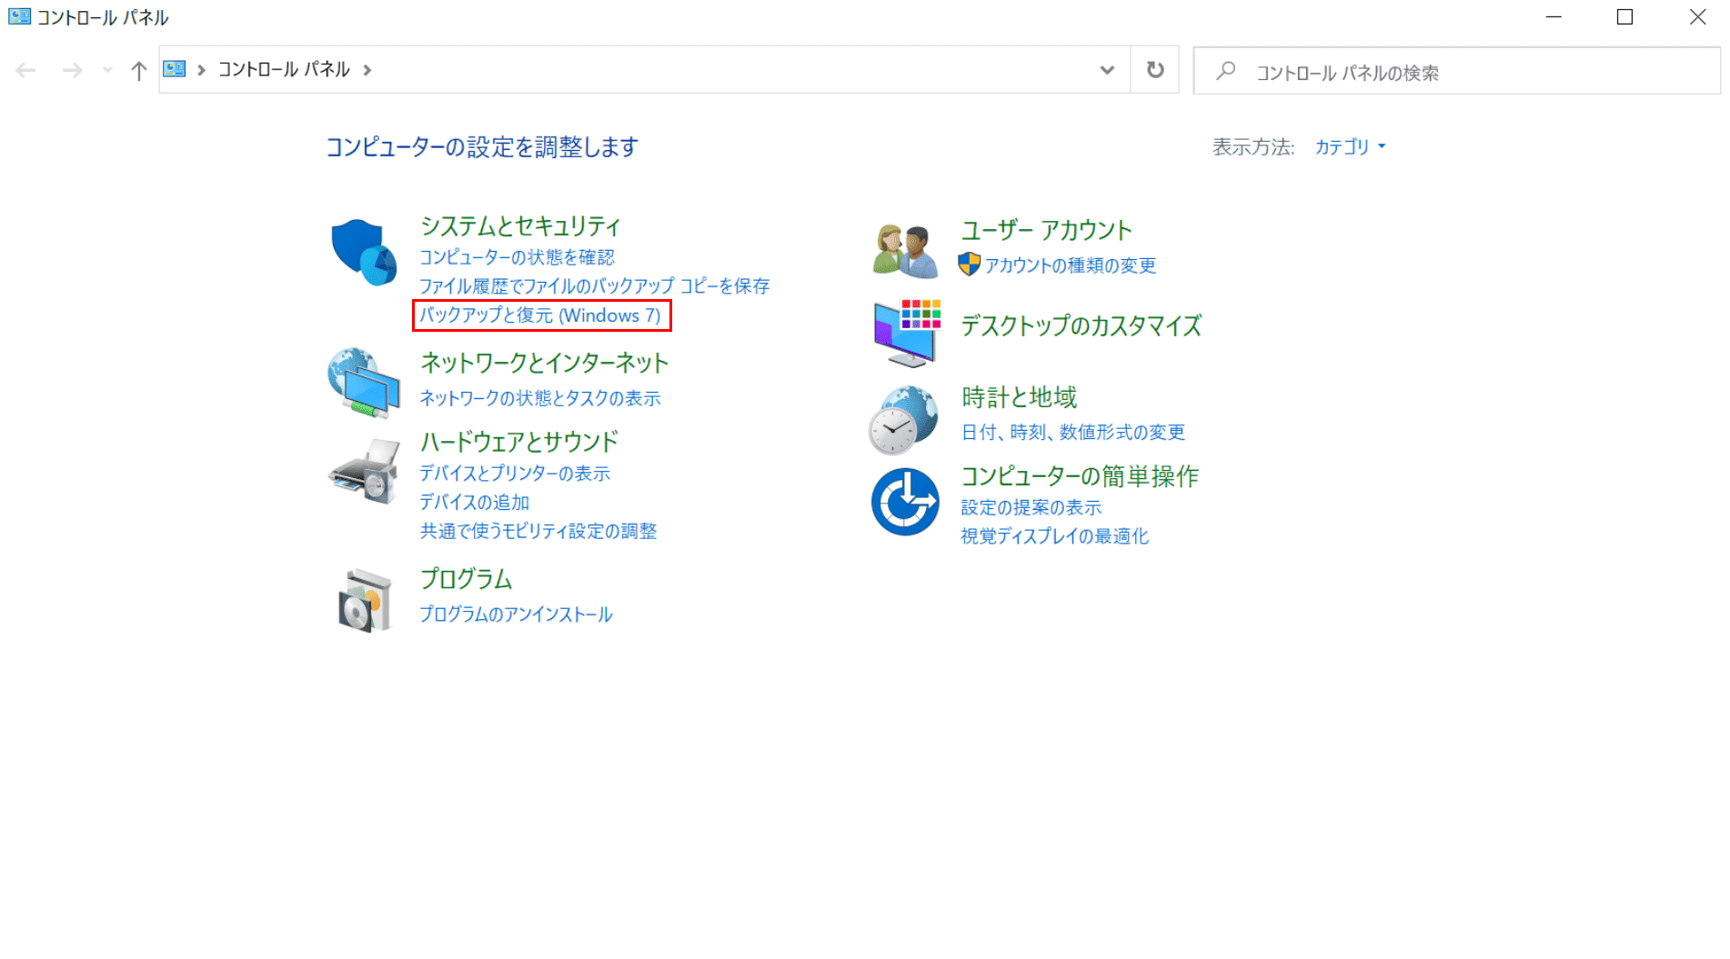Open 時計と地域 category
Image resolution: width=1730 pixels, height=959 pixels.
[1019, 397]
